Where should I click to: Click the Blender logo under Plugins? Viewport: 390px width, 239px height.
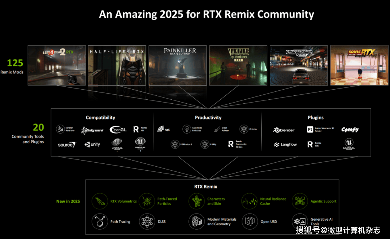click(284, 130)
